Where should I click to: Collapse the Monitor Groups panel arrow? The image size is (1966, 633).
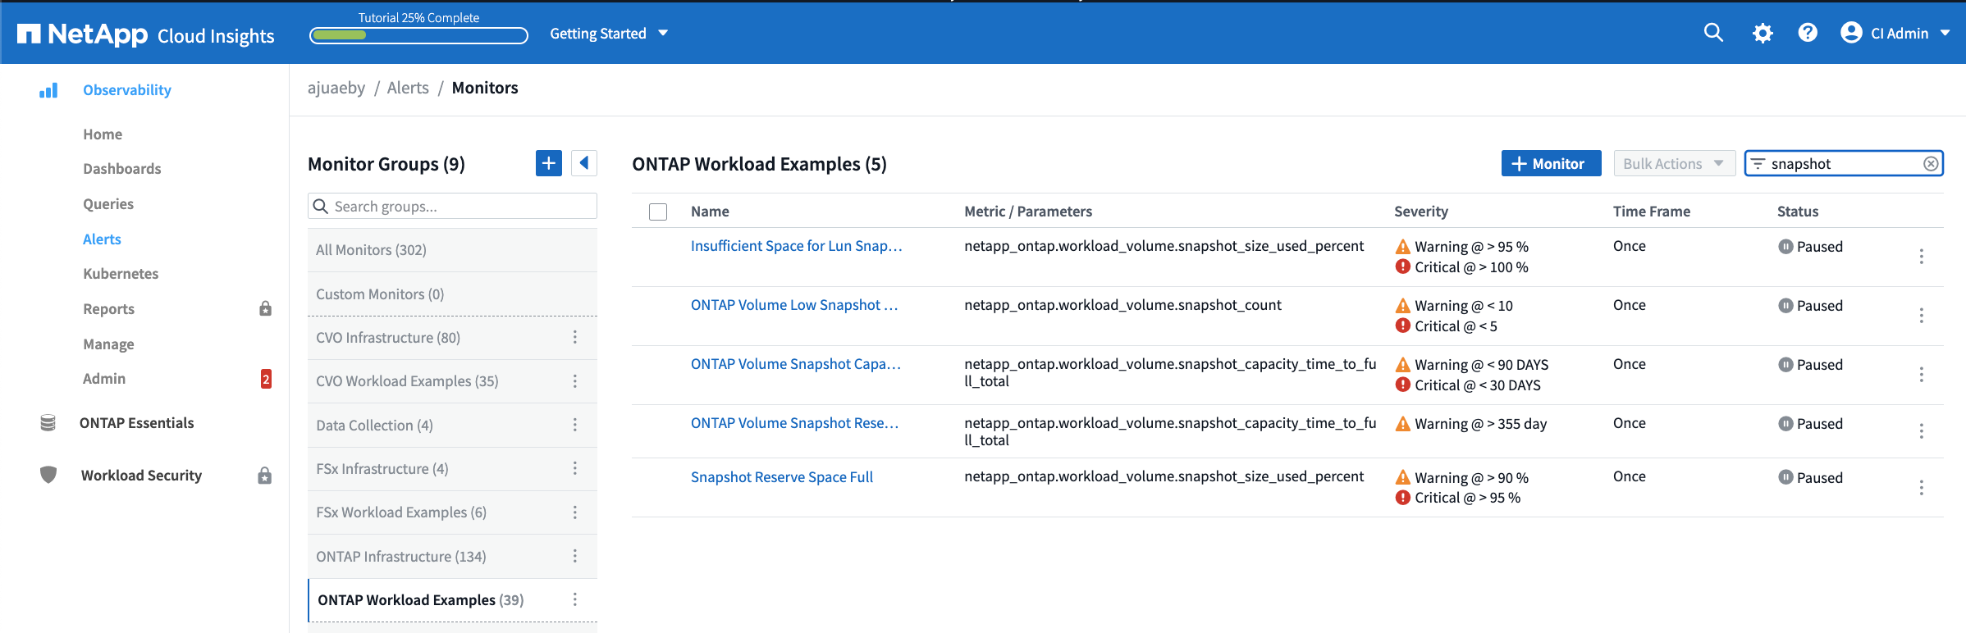[x=583, y=163]
